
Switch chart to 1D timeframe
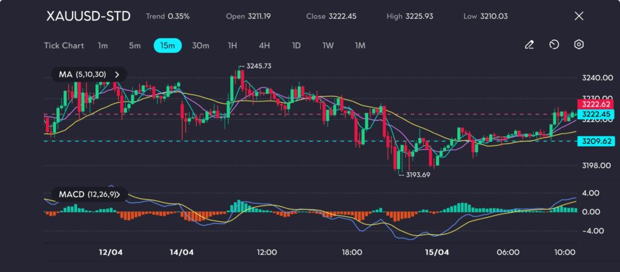[x=296, y=45]
